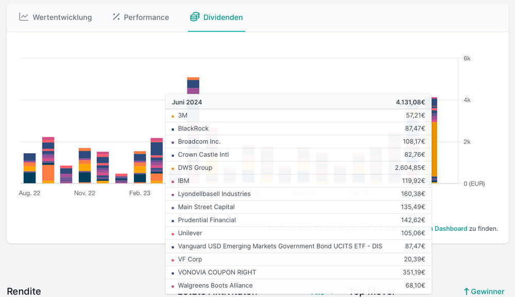Click the Walgreens Boots Alliance entry

pos(215,285)
